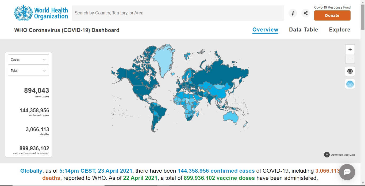Zoom out the map with minus button
The image size is (365, 186).
[x=350, y=59]
